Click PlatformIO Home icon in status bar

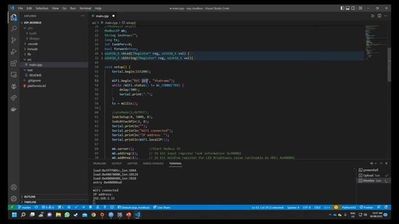tap(69, 207)
